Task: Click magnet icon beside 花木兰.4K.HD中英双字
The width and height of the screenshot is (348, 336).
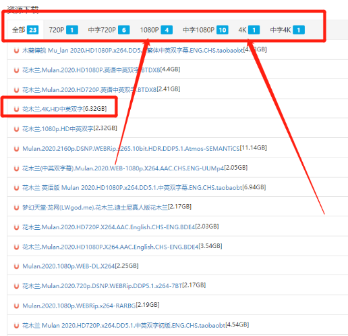Action: [16, 110]
